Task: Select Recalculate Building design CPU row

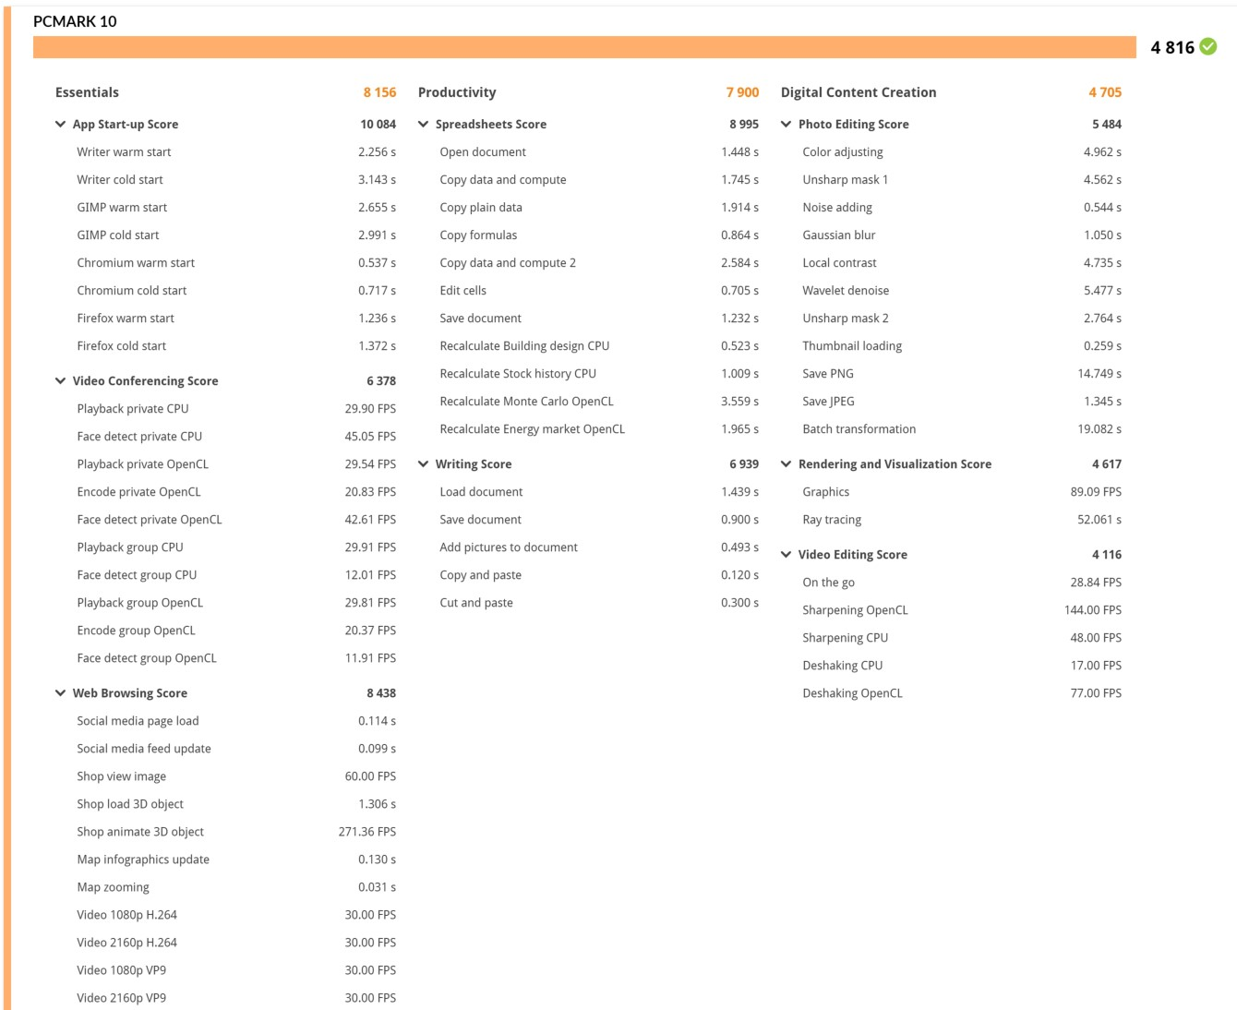Action: [x=599, y=345]
